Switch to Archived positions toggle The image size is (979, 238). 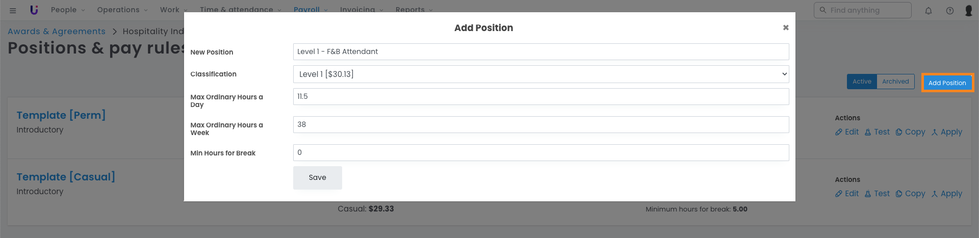click(x=895, y=82)
